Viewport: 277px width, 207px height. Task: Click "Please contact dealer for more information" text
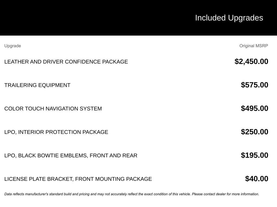(x=225, y=194)
